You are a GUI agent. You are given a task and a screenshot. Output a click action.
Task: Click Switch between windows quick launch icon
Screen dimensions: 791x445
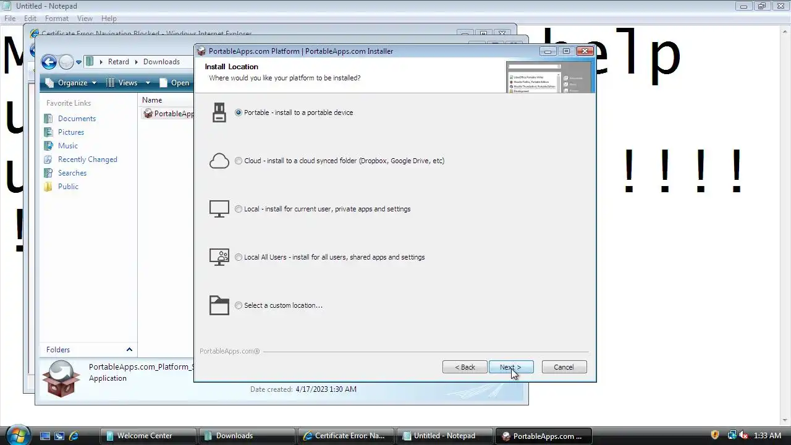pos(59,436)
